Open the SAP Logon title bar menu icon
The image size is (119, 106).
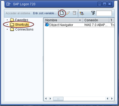[x=8, y=4]
